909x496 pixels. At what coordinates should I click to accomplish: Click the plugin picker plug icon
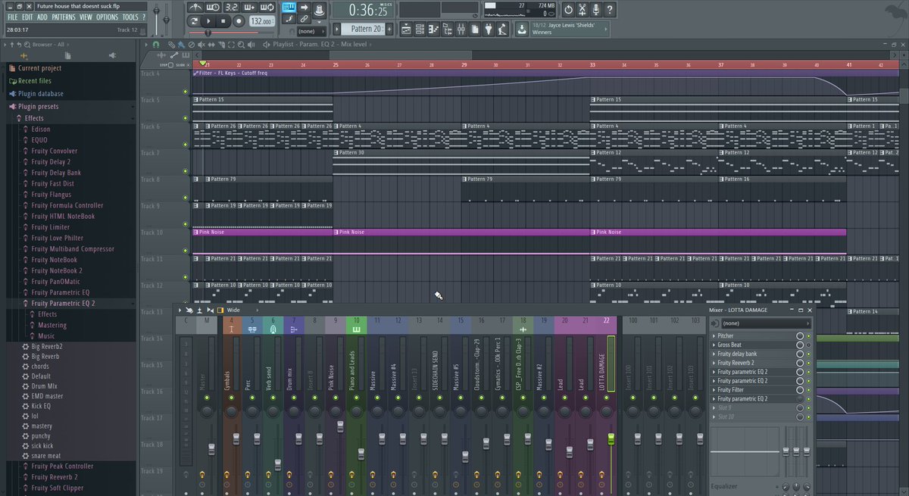click(488, 29)
